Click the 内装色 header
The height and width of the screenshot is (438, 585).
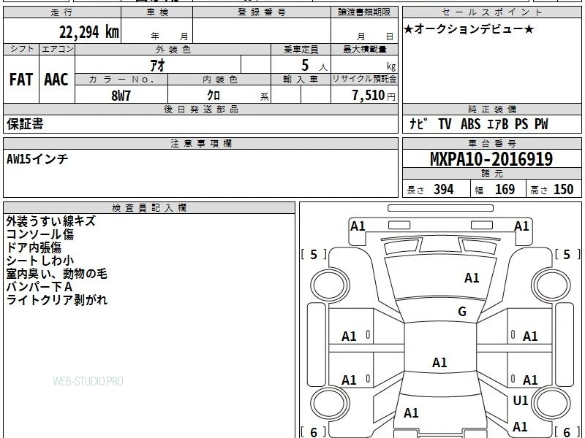[x=219, y=80]
